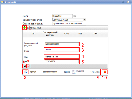The height and width of the screenshot is (99, 132).
Task: Cancel editing with the red circle X icon
Action: point(28,66)
